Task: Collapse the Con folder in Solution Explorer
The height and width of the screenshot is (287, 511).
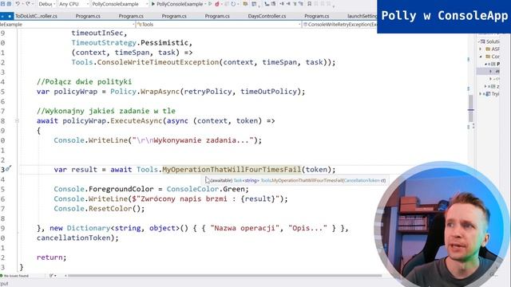Action: [x=481, y=57]
